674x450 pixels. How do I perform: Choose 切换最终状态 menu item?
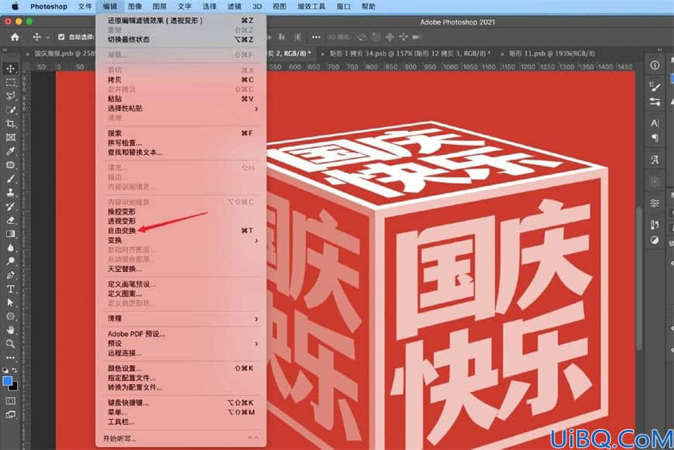click(x=181, y=40)
